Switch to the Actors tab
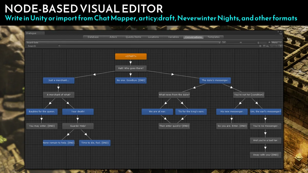This screenshot has width=308, height=173. tap(113, 37)
